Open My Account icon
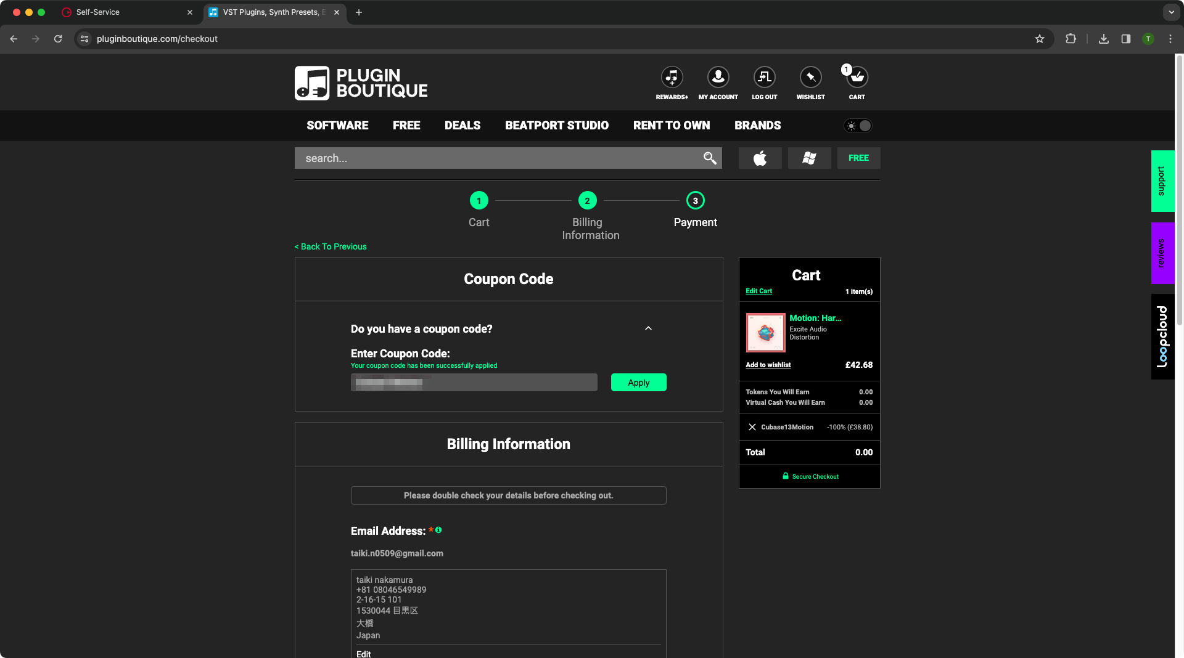The width and height of the screenshot is (1184, 658). tap(718, 78)
